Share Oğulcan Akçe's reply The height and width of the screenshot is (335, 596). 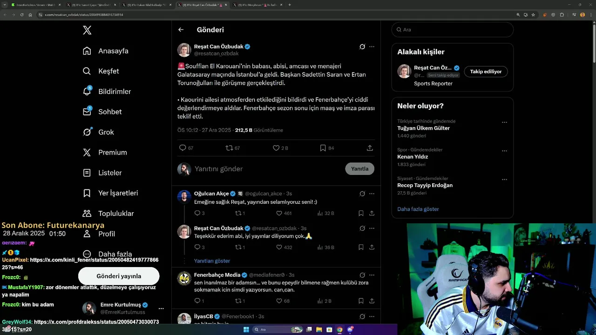372,213
